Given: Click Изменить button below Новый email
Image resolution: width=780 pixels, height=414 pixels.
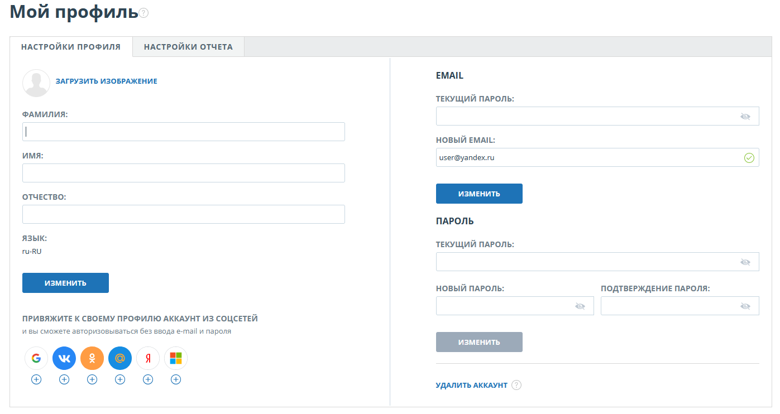Looking at the screenshot, I should click(x=479, y=194).
